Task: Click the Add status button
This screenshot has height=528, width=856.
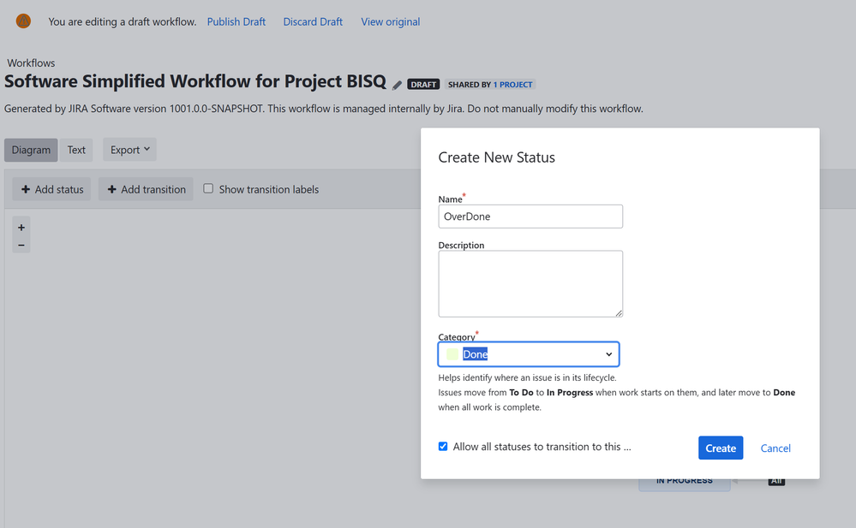Action: [x=52, y=189]
